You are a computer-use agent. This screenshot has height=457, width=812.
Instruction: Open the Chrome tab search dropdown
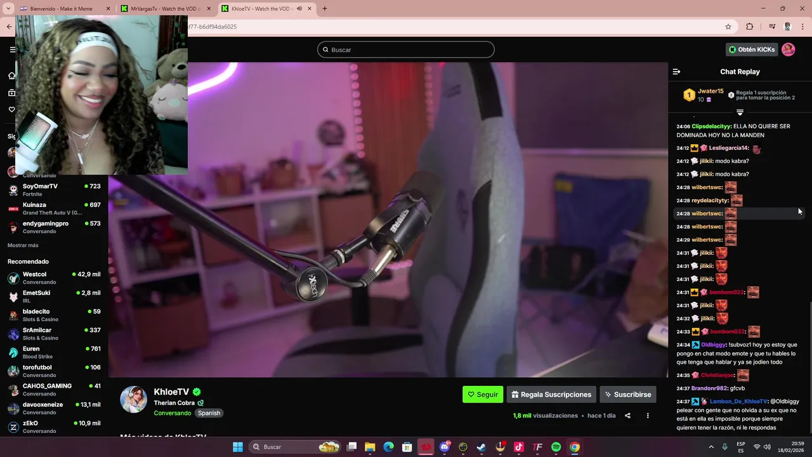8,9
